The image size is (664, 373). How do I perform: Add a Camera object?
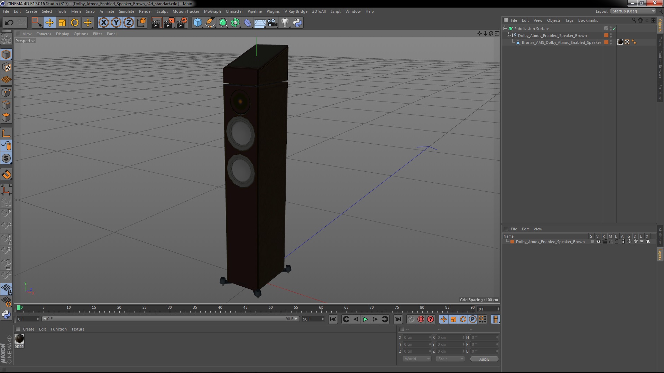pyautogui.click(x=272, y=23)
